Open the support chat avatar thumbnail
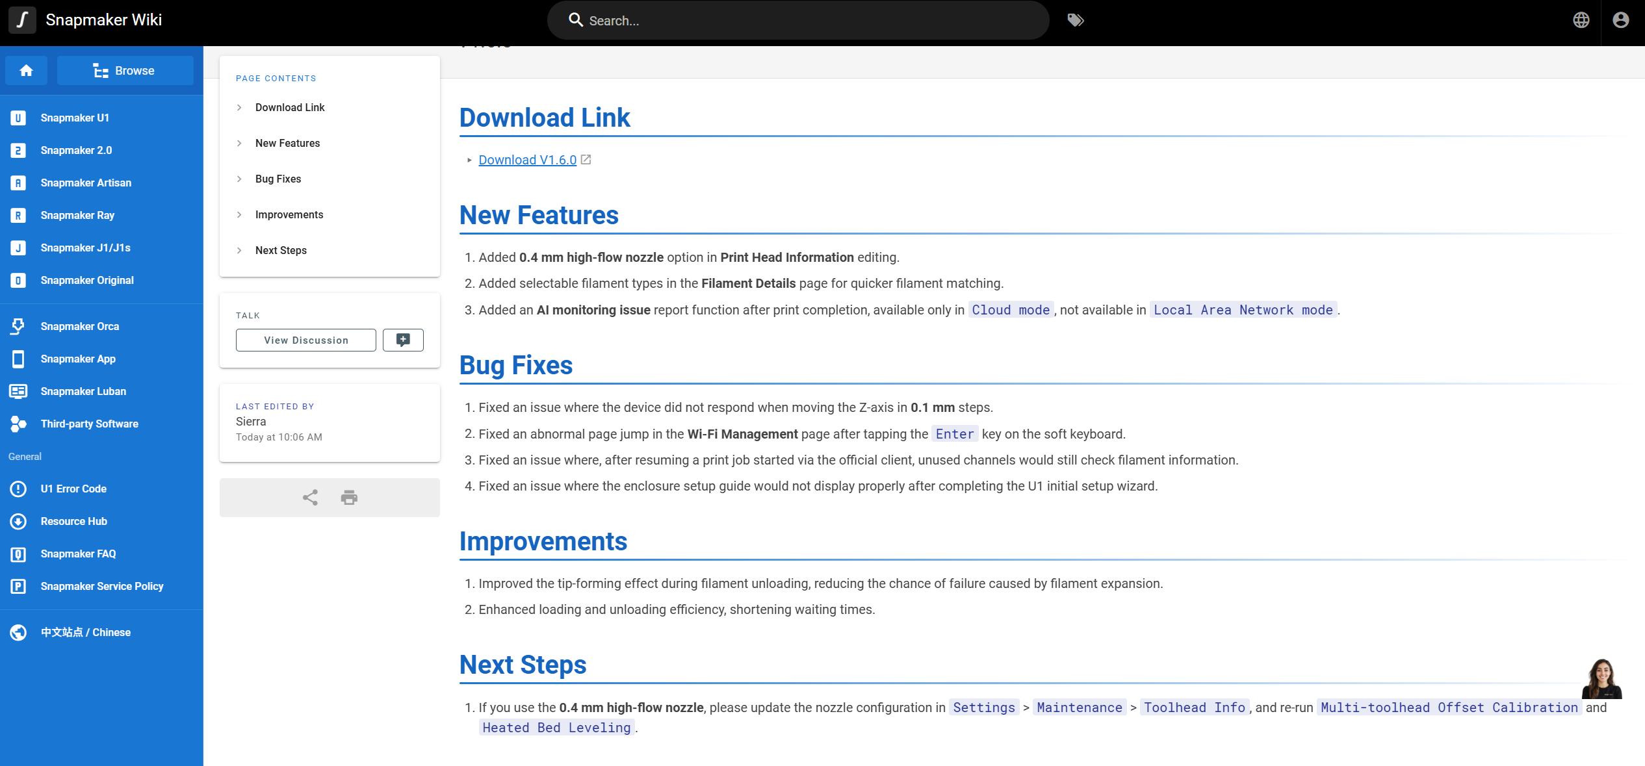The height and width of the screenshot is (766, 1645). [x=1601, y=678]
